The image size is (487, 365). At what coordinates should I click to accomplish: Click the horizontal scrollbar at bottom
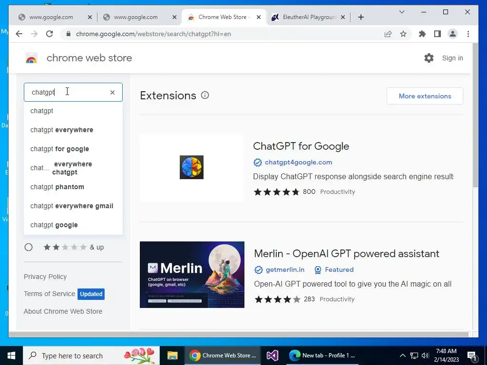(x=239, y=335)
